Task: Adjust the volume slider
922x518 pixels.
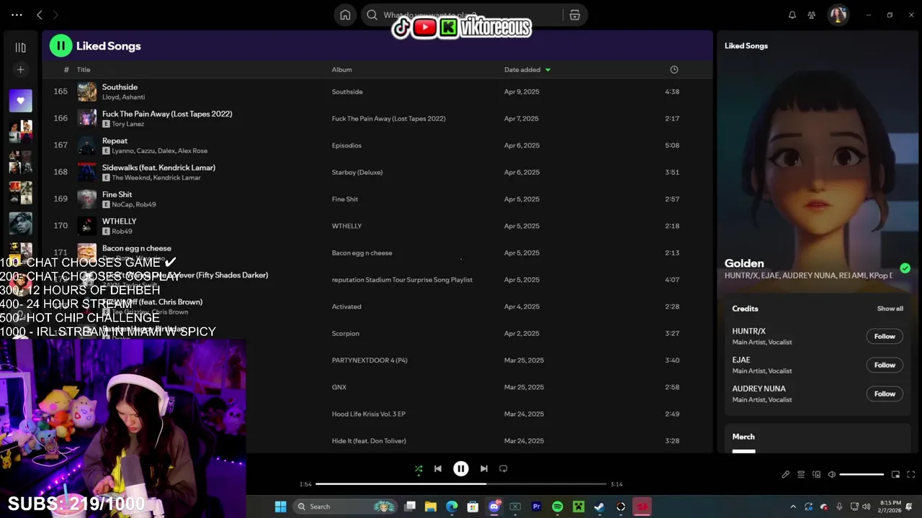Action: 861,475
